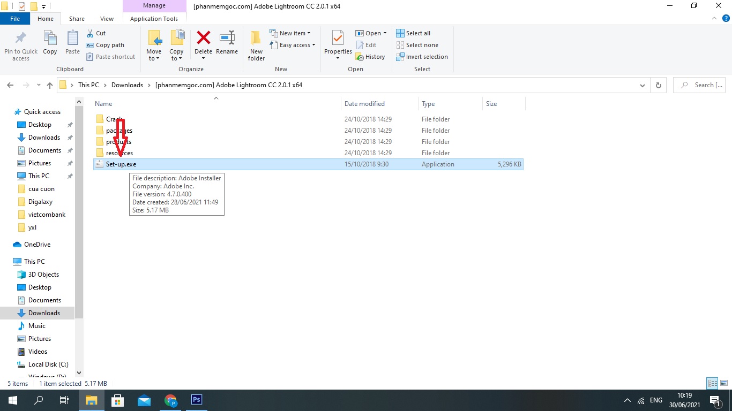Select the products folder
Image resolution: width=732 pixels, height=411 pixels.
tap(308, 142)
